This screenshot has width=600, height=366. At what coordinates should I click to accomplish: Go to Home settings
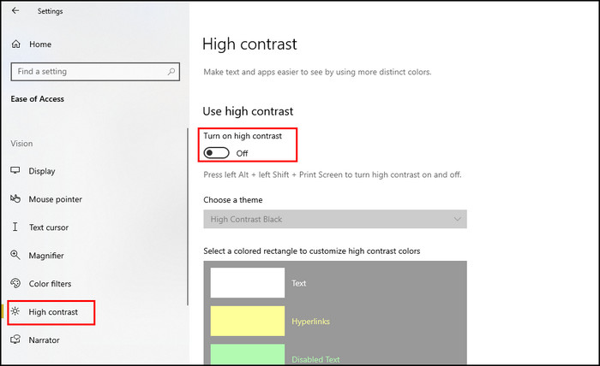40,44
